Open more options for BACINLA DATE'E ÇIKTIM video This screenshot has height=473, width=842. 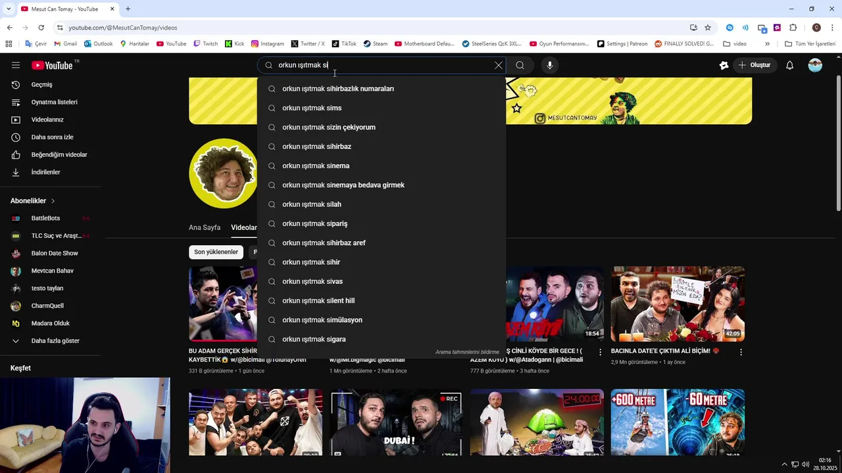741,352
